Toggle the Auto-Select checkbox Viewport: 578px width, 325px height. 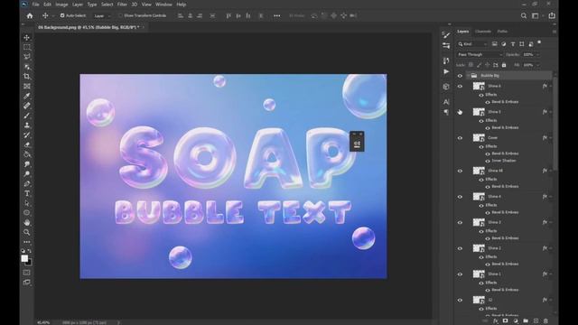tap(62, 15)
